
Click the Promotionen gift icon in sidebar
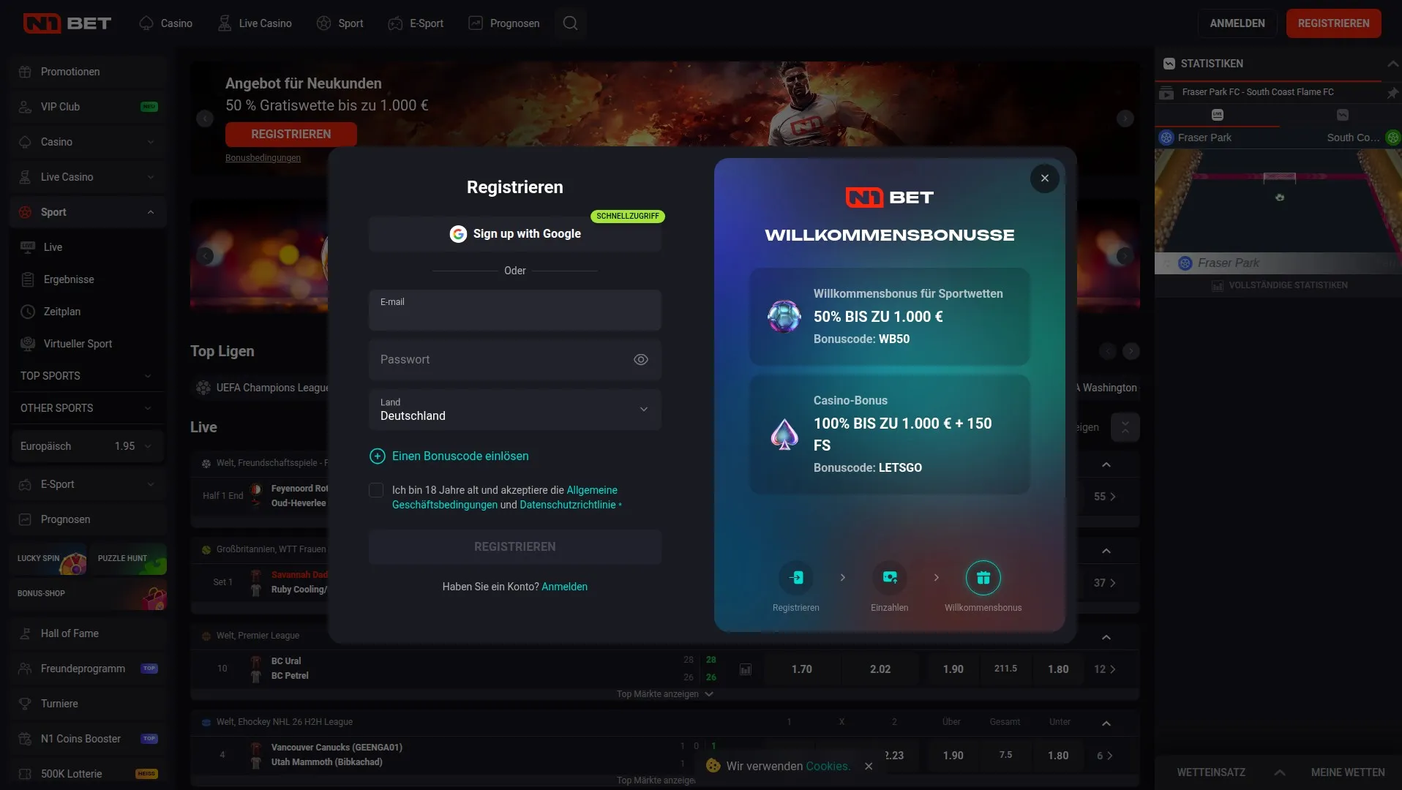[25, 72]
